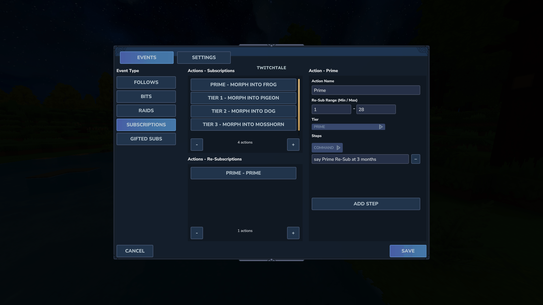Select Tier 3 - Morph Into Mosshorn action
This screenshot has width=543, height=305.
coord(243,125)
